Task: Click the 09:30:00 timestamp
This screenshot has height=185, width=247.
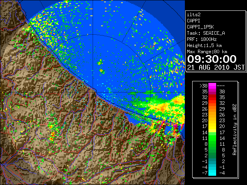Action: (x=212, y=59)
